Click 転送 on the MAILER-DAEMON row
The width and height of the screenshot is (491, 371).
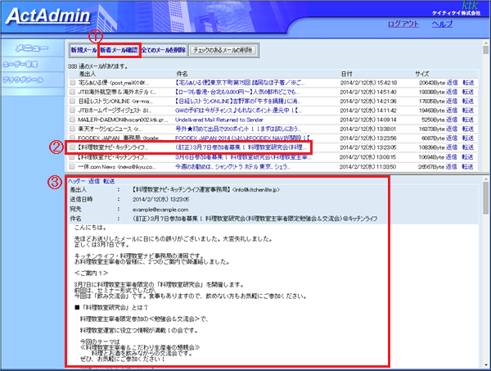coord(468,120)
